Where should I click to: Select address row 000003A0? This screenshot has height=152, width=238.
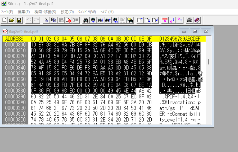point(15,102)
